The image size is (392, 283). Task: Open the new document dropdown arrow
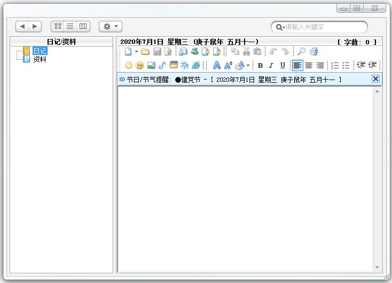[136, 52]
